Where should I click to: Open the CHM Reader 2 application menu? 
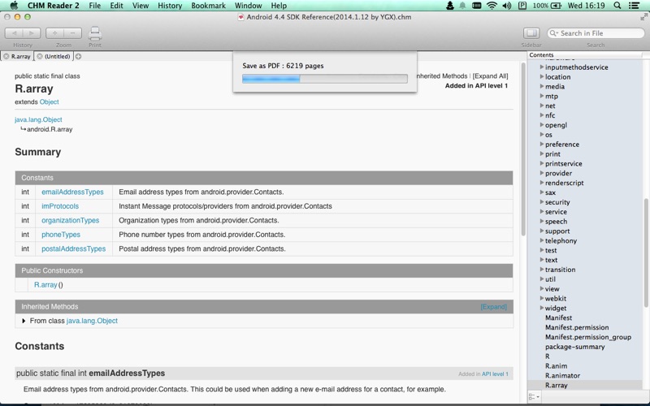point(53,6)
